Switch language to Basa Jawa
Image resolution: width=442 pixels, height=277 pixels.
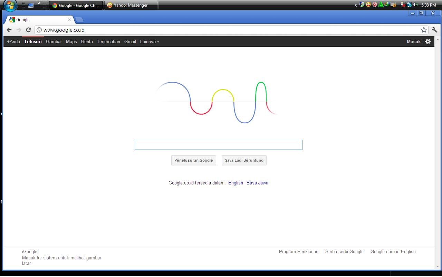click(257, 183)
